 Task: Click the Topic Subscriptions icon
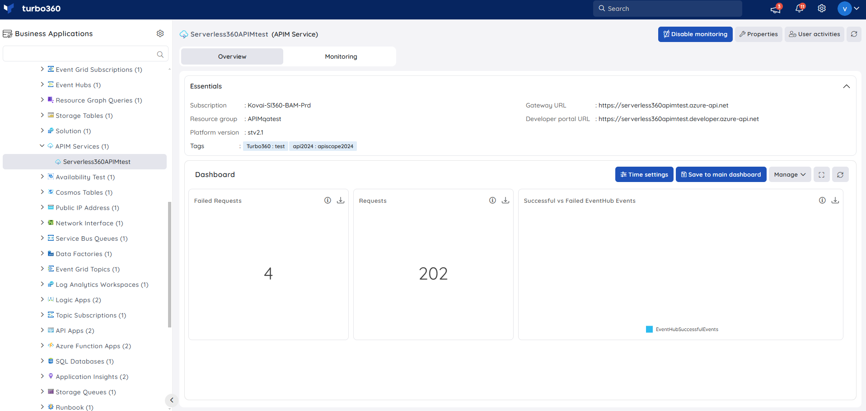(51, 315)
